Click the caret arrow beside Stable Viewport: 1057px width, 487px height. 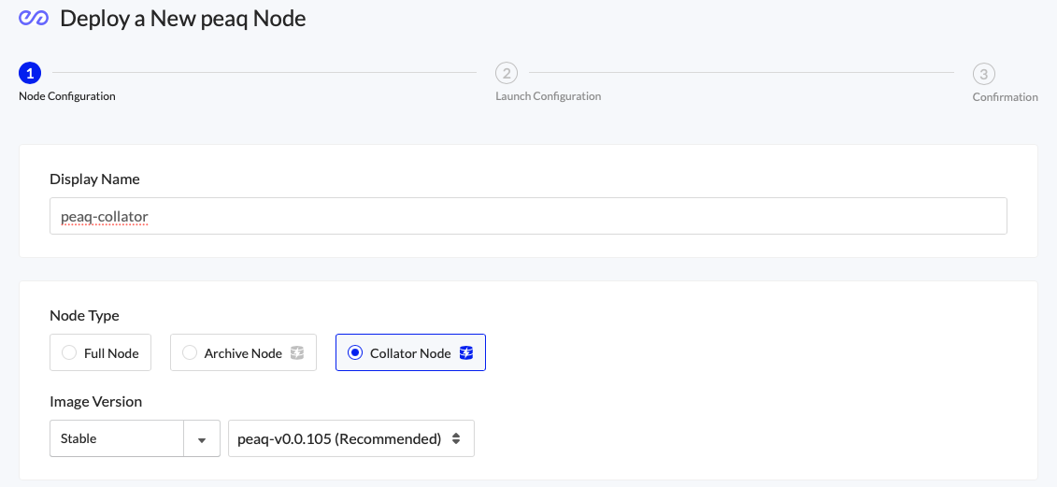point(201,438)
